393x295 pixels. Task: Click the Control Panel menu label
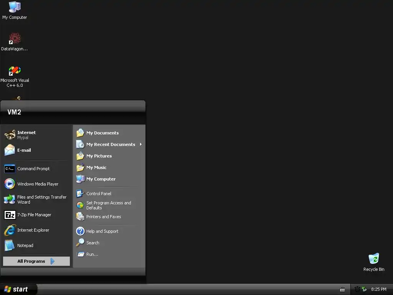coord(99,194)
